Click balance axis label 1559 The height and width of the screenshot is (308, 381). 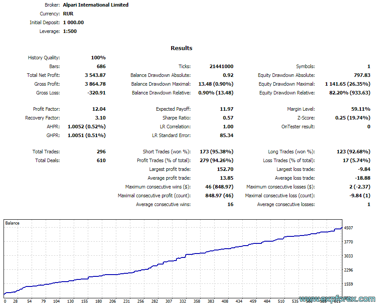(349, 284)
